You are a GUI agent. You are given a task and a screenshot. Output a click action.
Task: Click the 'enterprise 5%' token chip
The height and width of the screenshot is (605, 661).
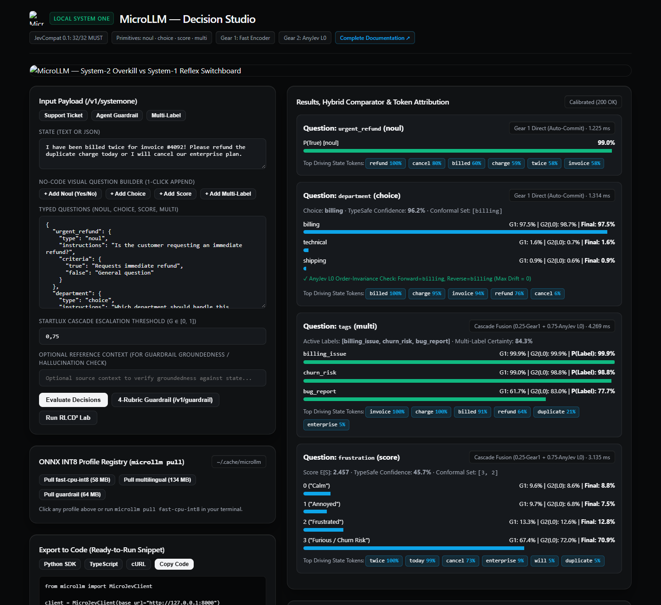pos(326,424)
